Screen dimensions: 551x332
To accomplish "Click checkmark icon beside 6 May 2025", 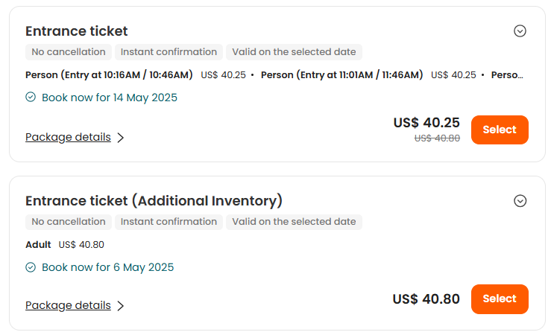I will (31, 267).
